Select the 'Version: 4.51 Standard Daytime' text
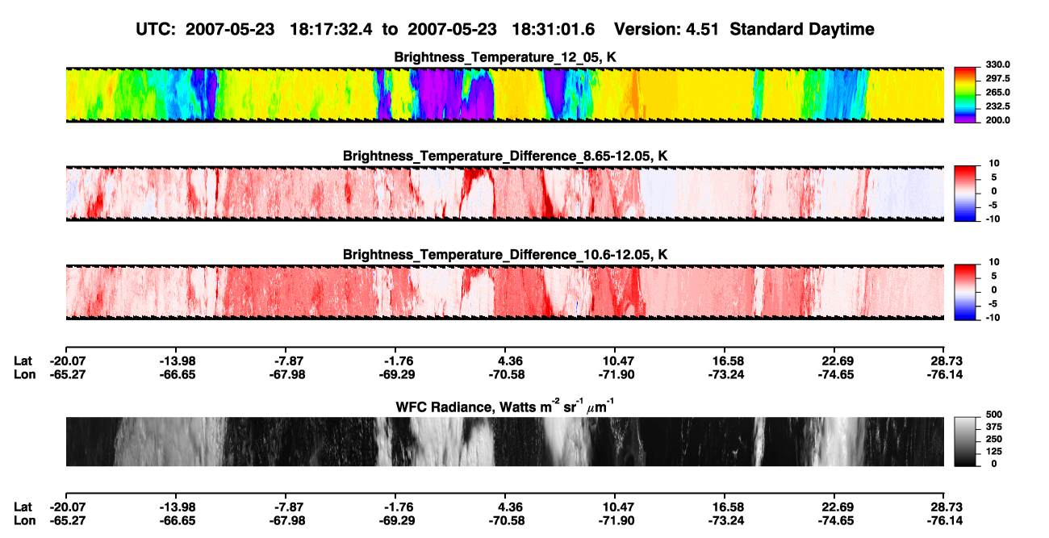1049x538 pixels. pyautogui.click(x=744, y=30)
